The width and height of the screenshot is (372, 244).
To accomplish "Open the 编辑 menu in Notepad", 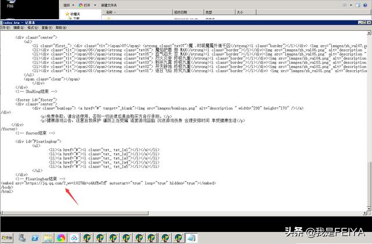I will tap(19, 28).
